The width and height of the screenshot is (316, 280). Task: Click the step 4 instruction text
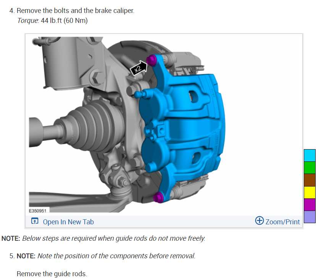tap(75, 11)
